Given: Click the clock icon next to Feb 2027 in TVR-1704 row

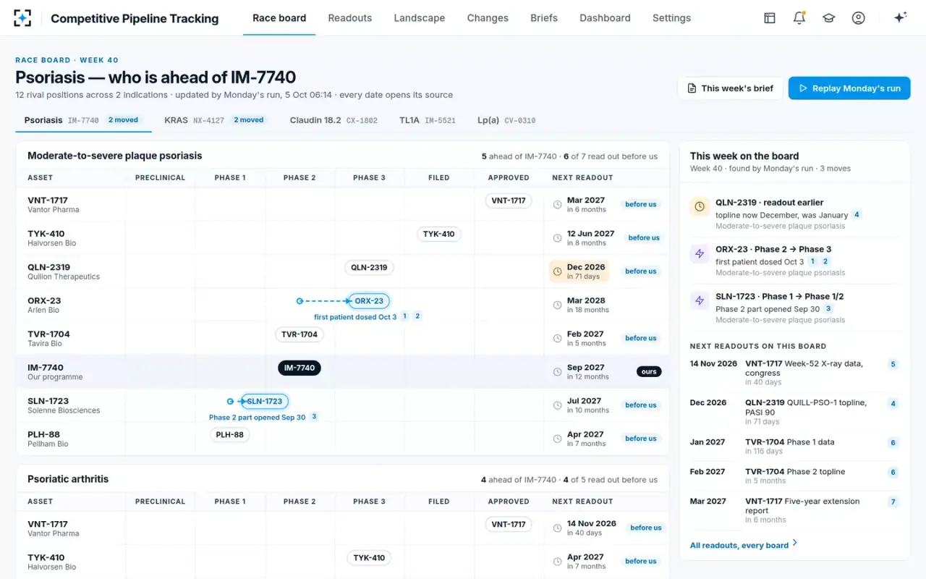Looking at the screenshot, I should click(557, 339).
